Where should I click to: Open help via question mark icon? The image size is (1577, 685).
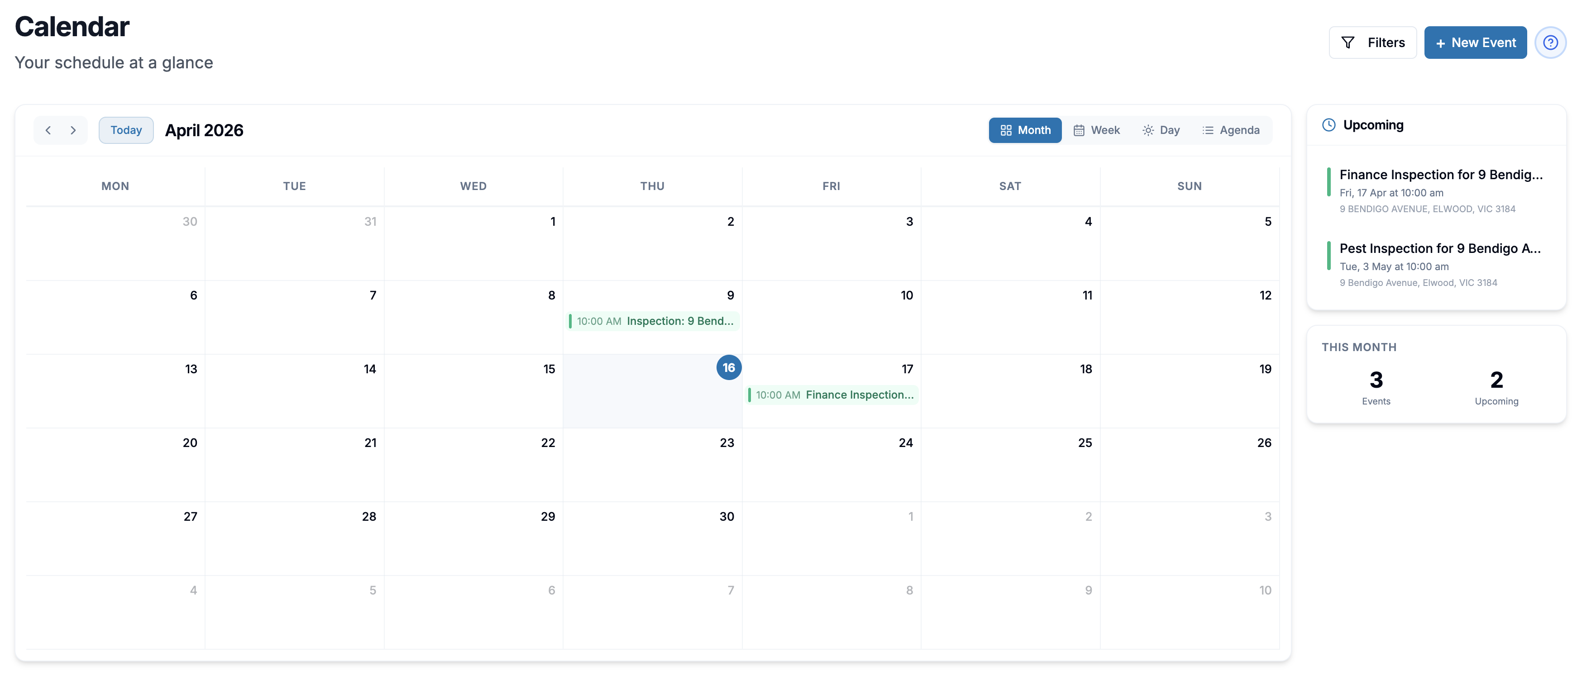point(1550,43)
